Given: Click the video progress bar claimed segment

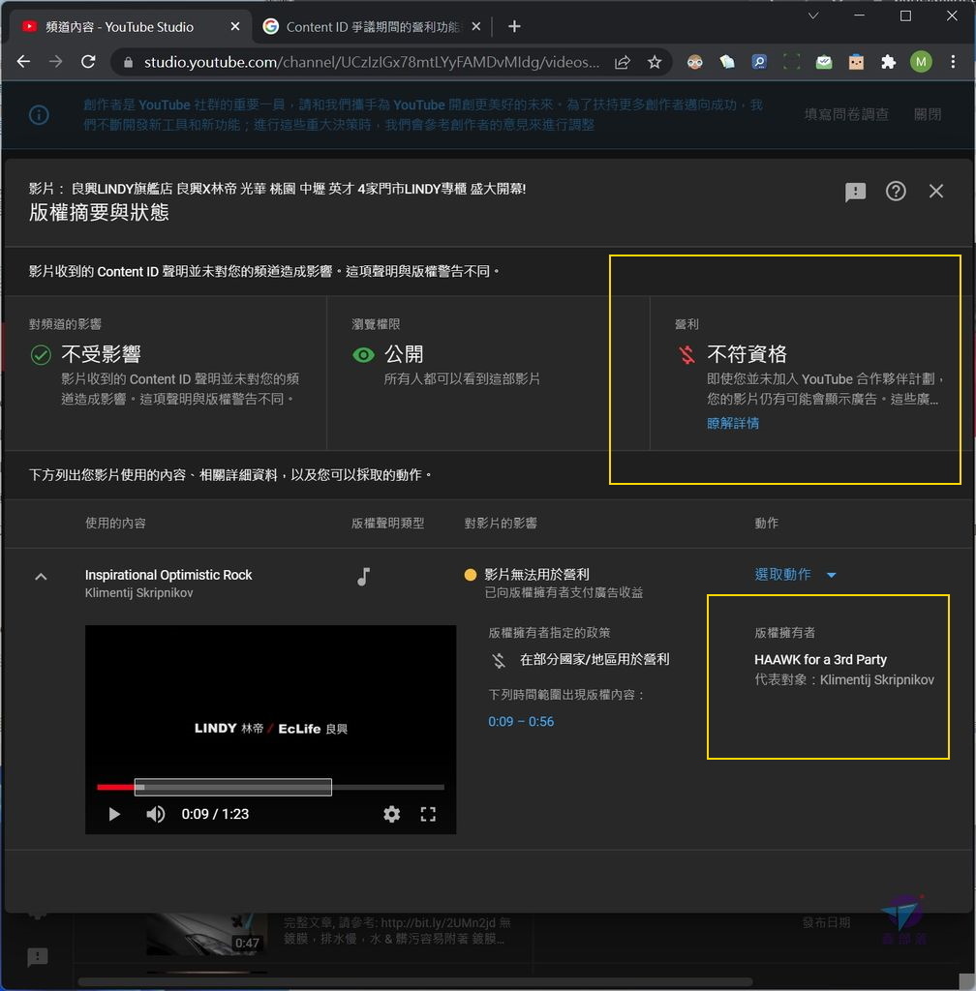Looking at the screenshot, I should click(232, 787).
